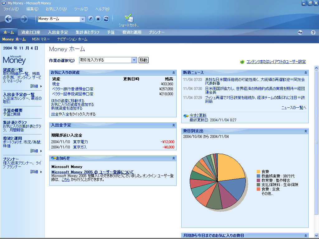Open the 作業の選択 dropdown list
This screenshot has width=319, height=239.
[134, 60]
